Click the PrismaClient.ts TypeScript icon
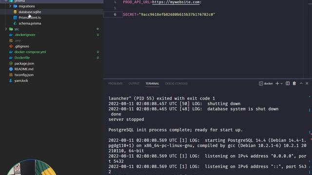This screenshot has width=312, height=175. point(15,17)
